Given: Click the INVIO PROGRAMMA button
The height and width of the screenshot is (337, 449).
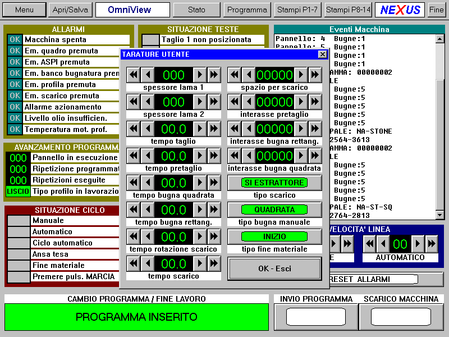Looking at the screenshot, I should tap(316, 317).
